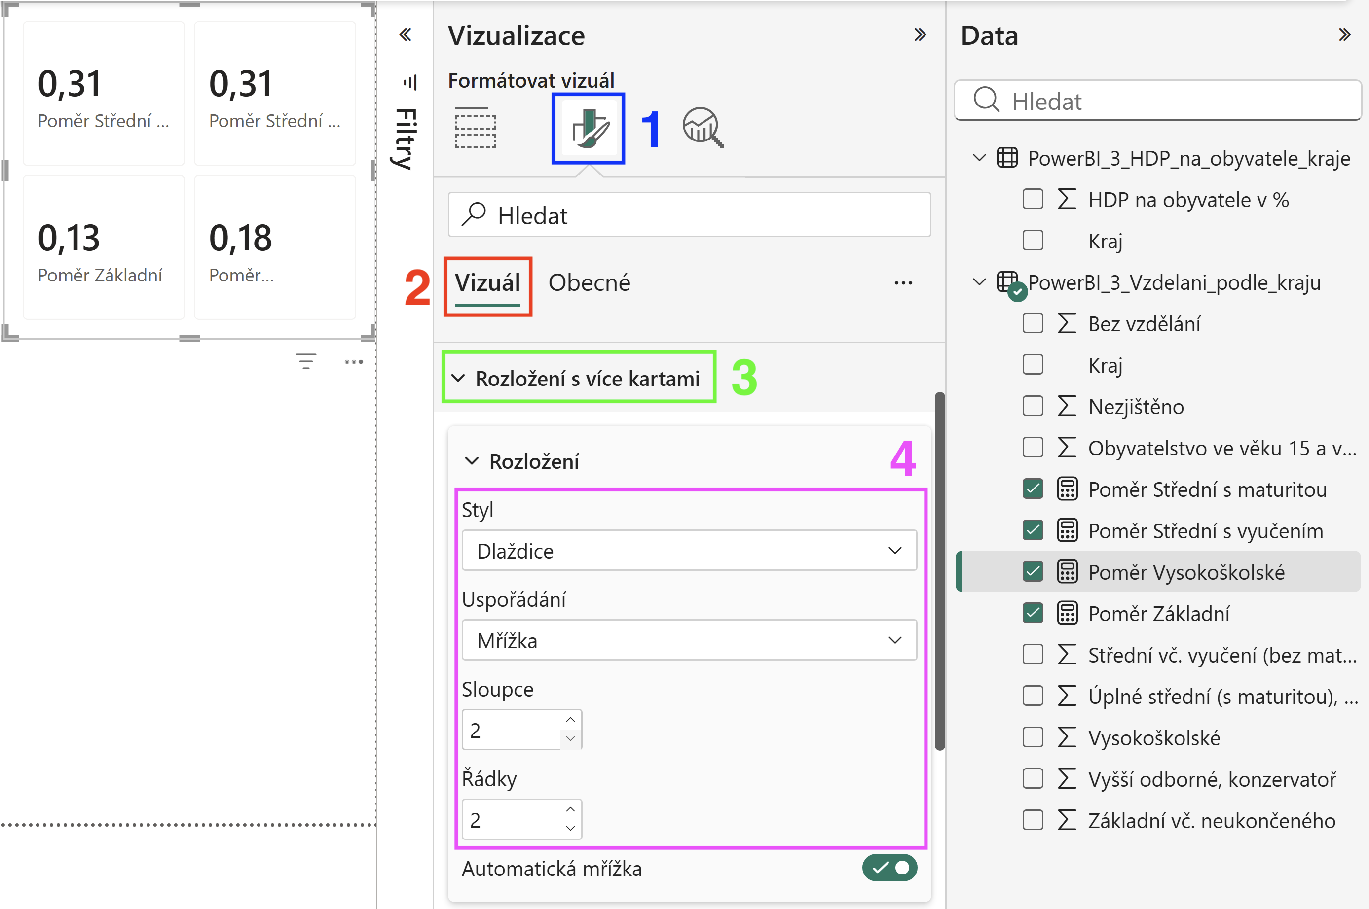Open more options next to Obecné tab
The width and height of the screenshot is (1369, 909).
click(x=903, y=283)
